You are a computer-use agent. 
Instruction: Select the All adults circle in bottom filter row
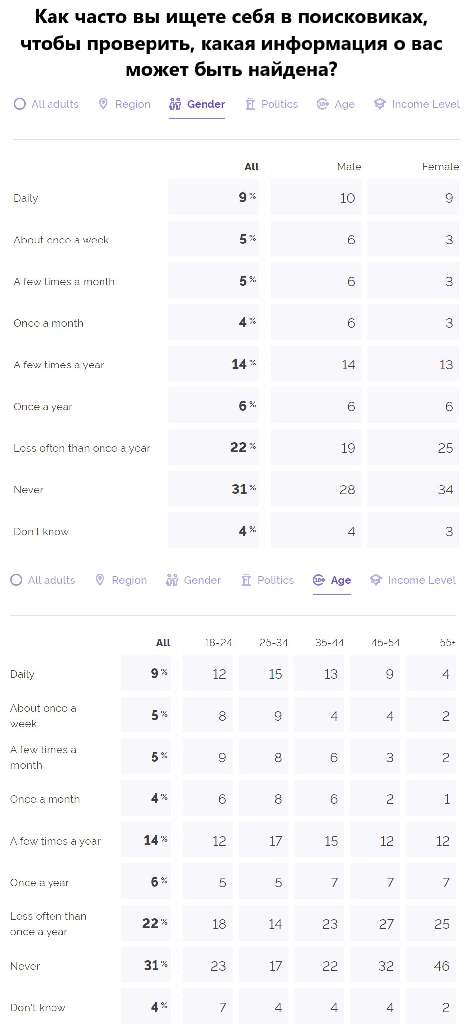coord(16,580)
